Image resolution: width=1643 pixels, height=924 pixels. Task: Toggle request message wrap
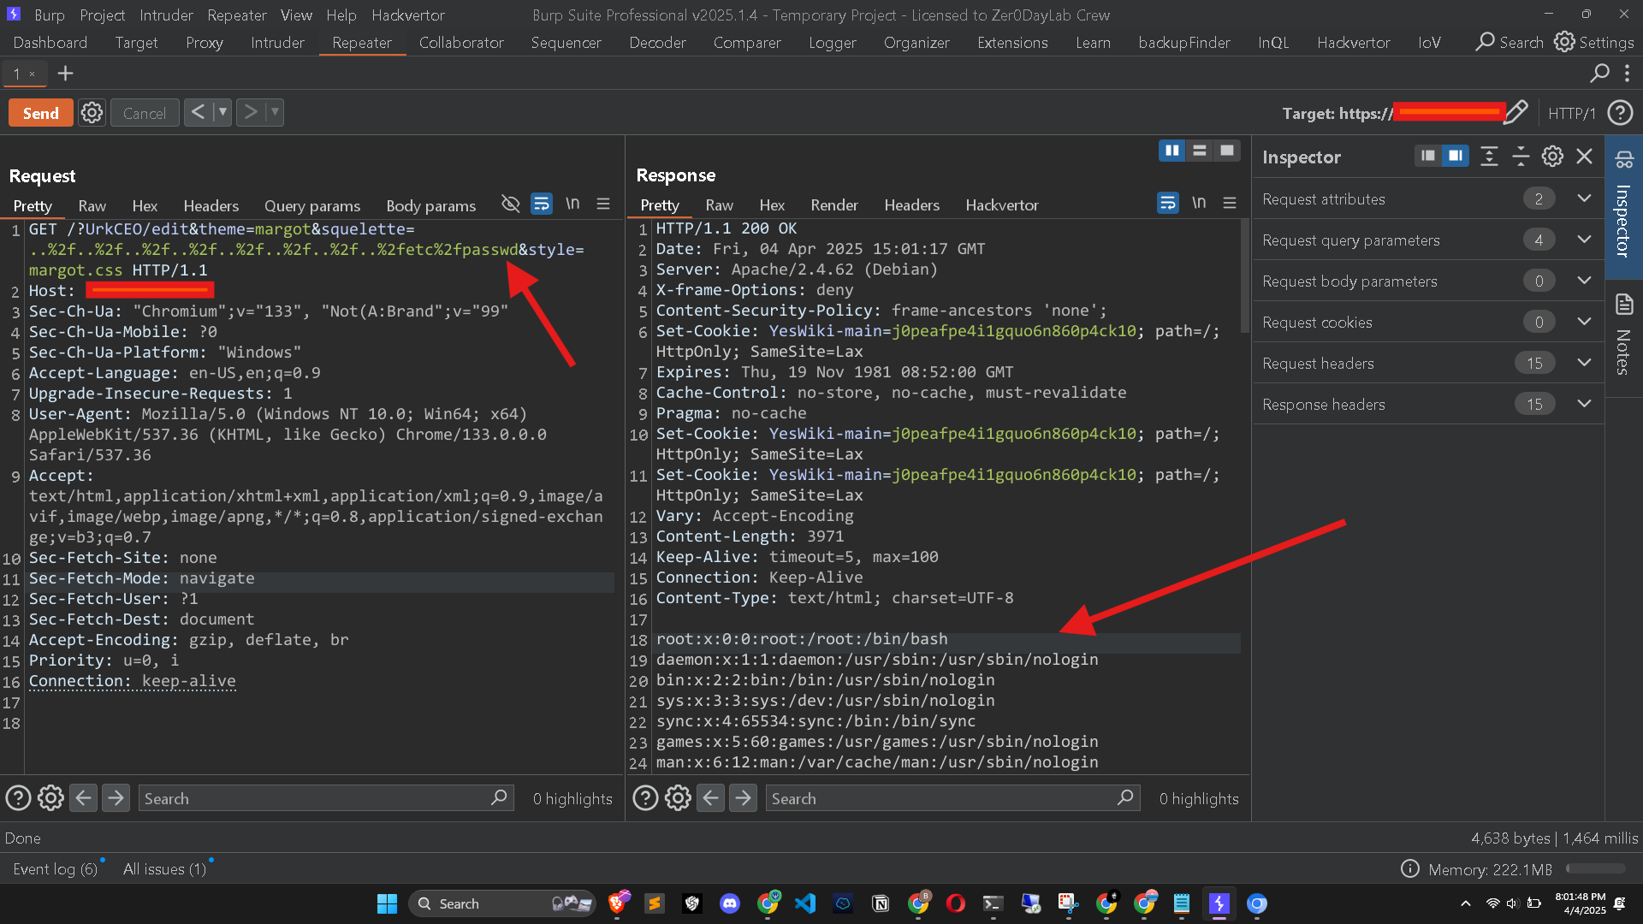(x=542, y=204)
